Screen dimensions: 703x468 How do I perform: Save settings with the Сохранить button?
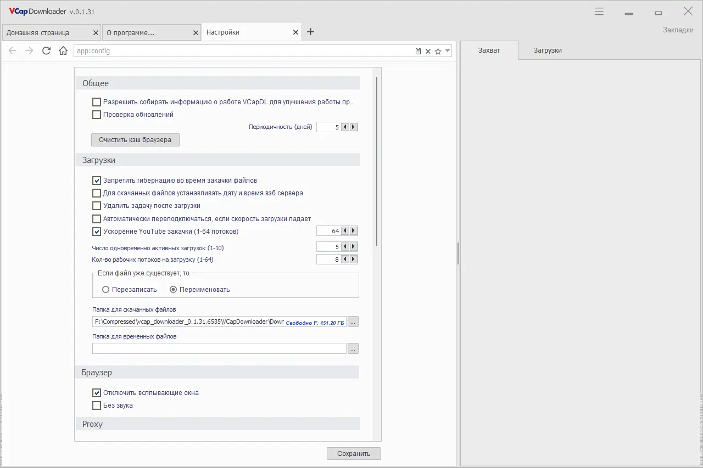click(x=354, y=454)
